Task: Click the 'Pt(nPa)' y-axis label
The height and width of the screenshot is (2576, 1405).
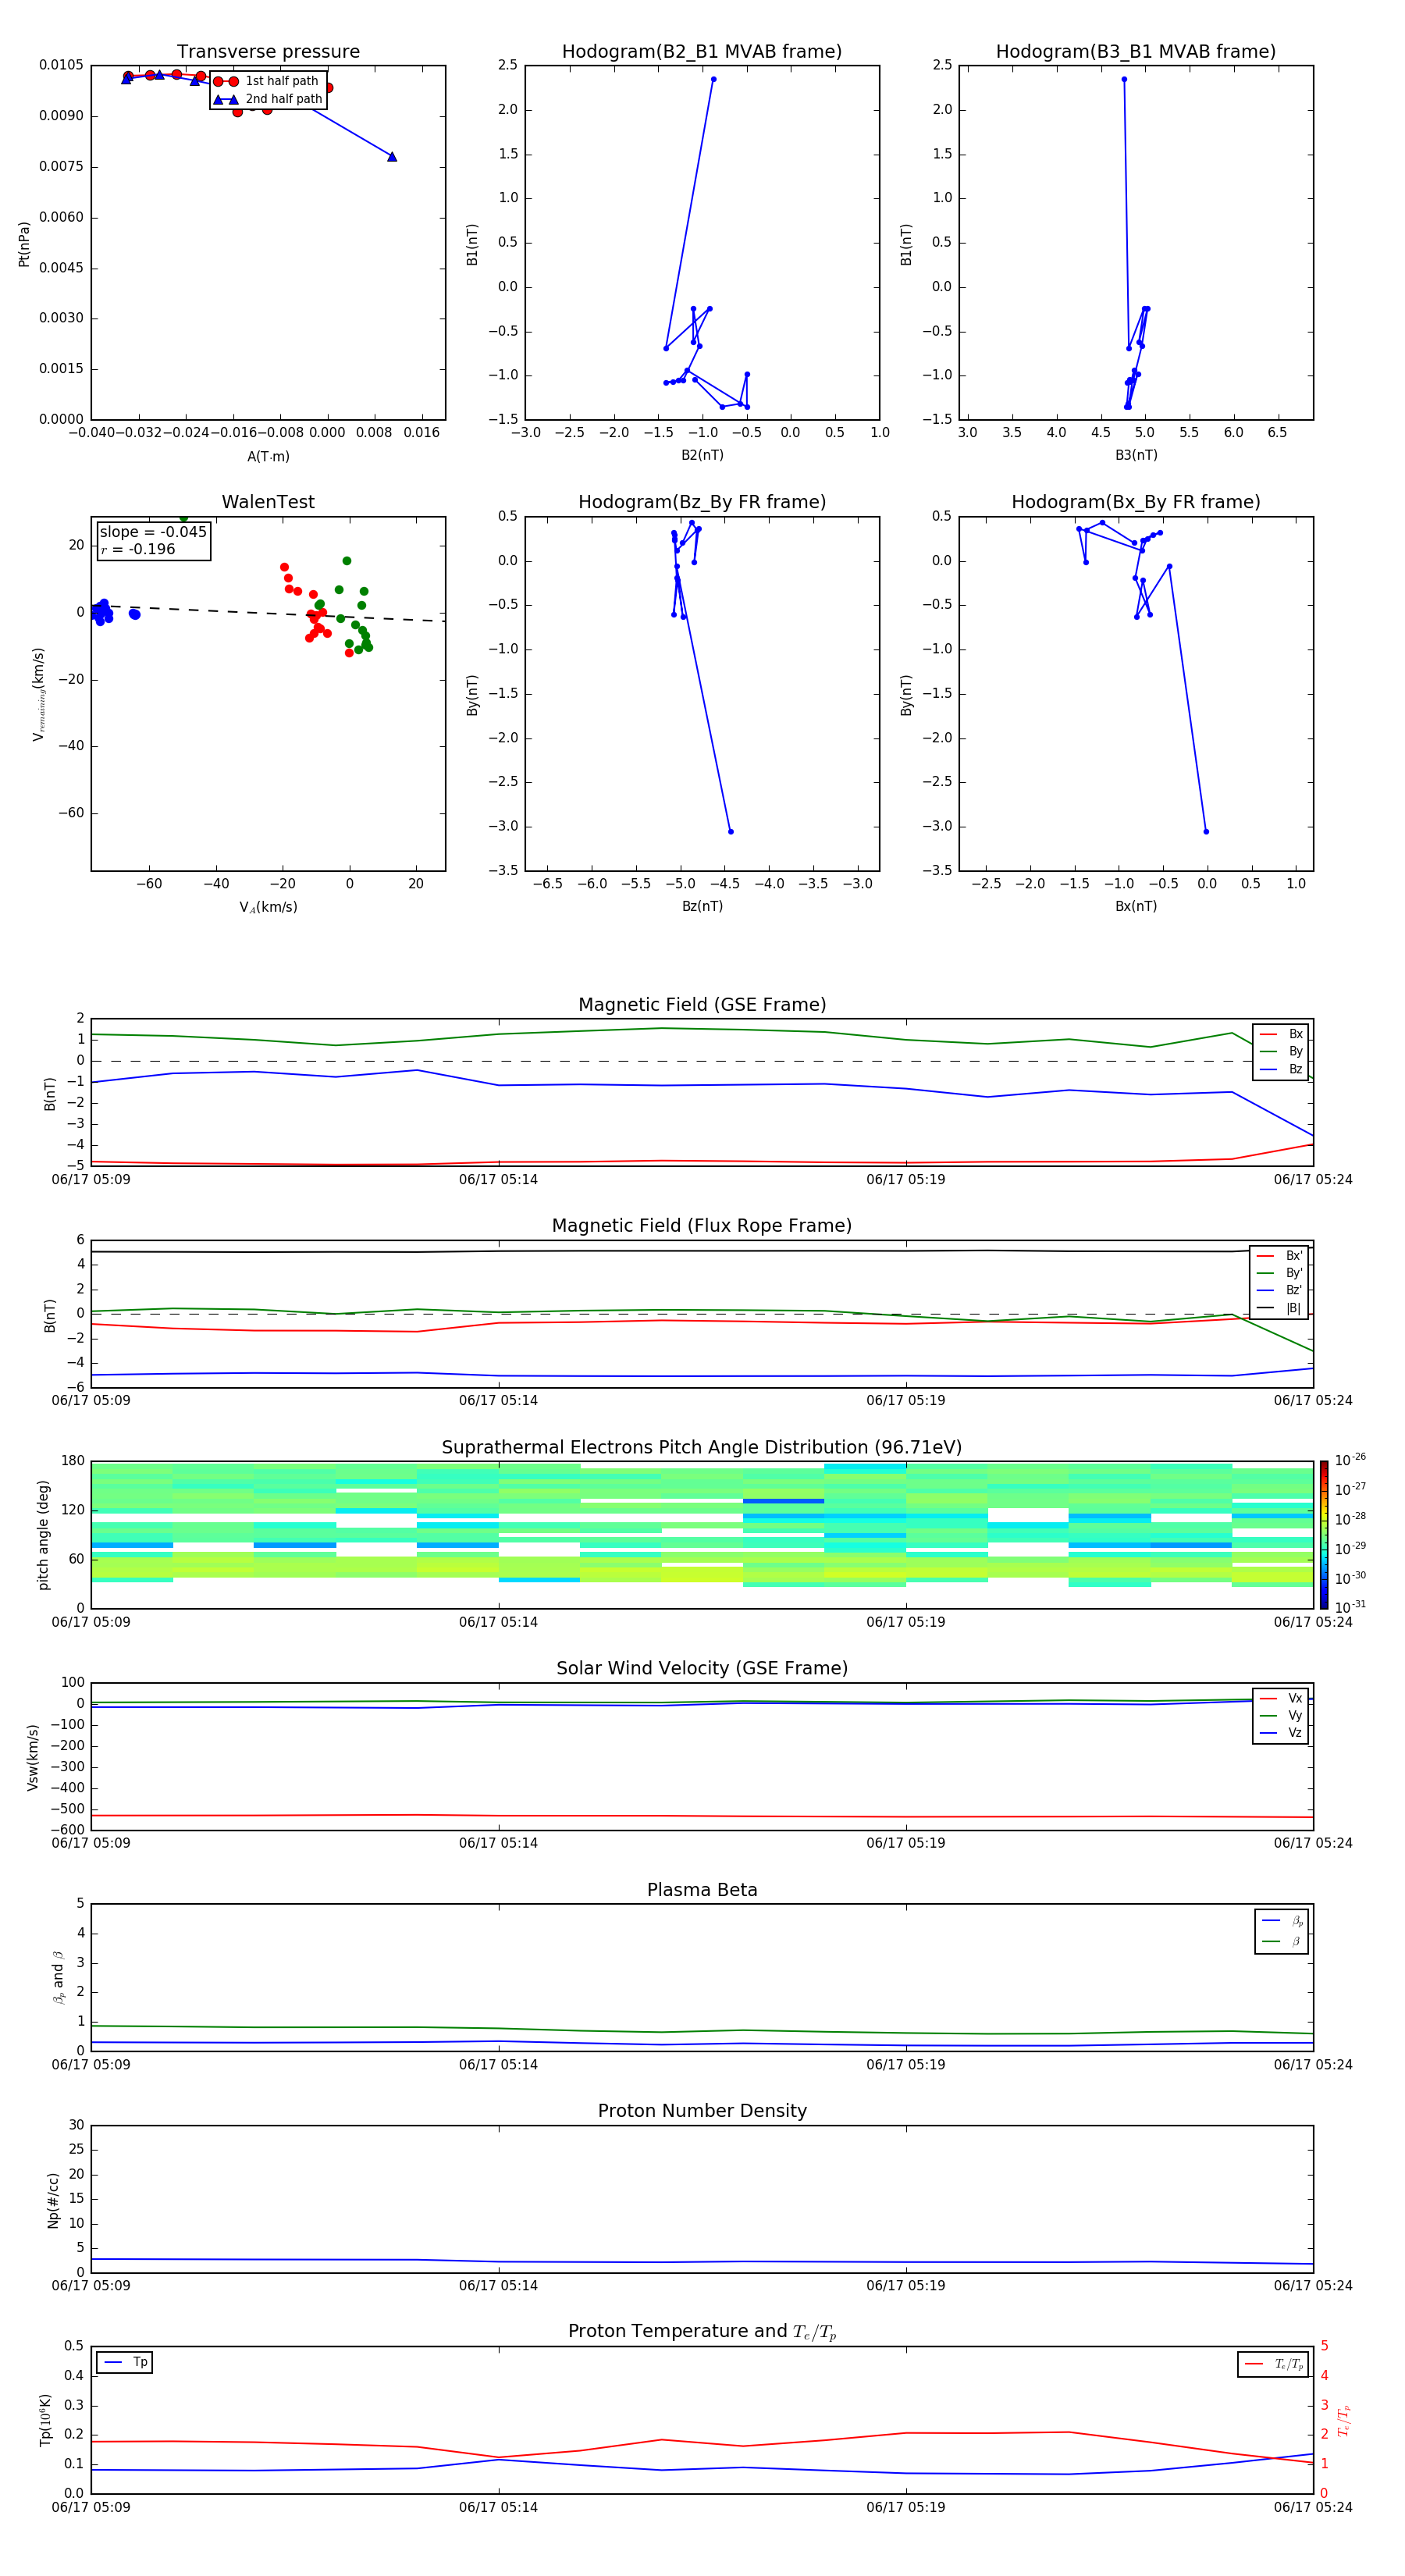Action: (x=24, y=243)
